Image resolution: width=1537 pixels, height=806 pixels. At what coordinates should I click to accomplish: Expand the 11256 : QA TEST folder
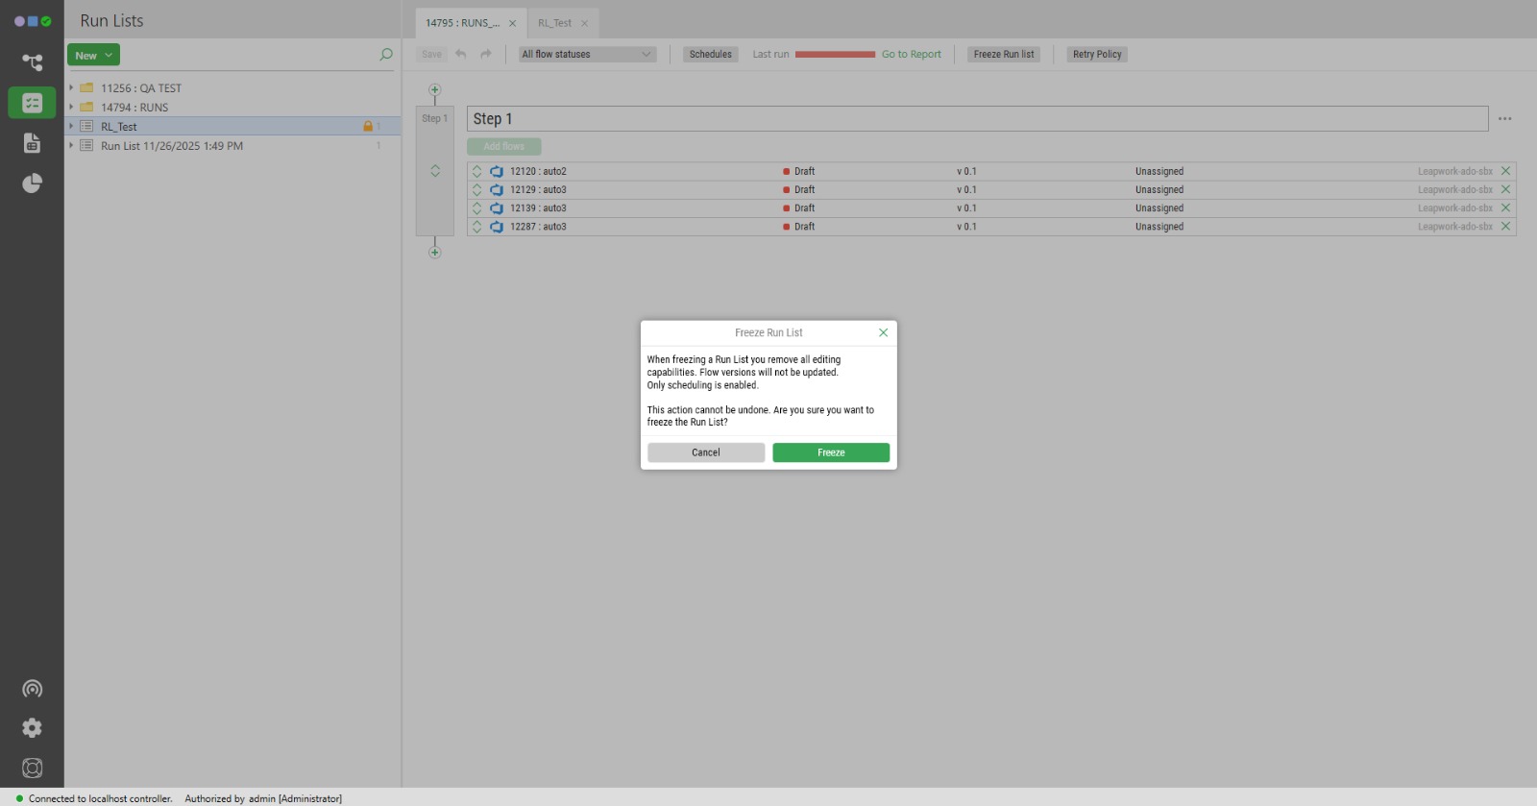pos(71,87)
